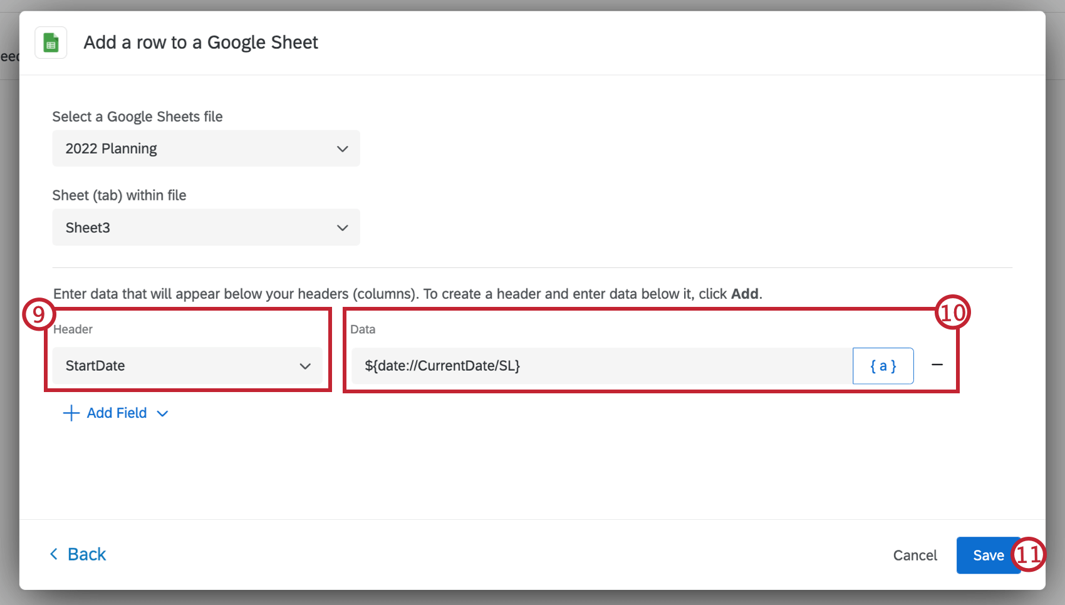Click the Google Sheets icon in the header

[51, 42]
